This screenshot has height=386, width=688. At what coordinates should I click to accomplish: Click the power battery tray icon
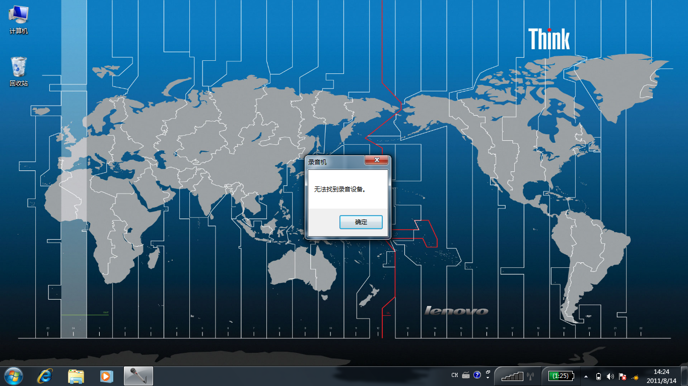pyautogui.click(x=598, y=376)
